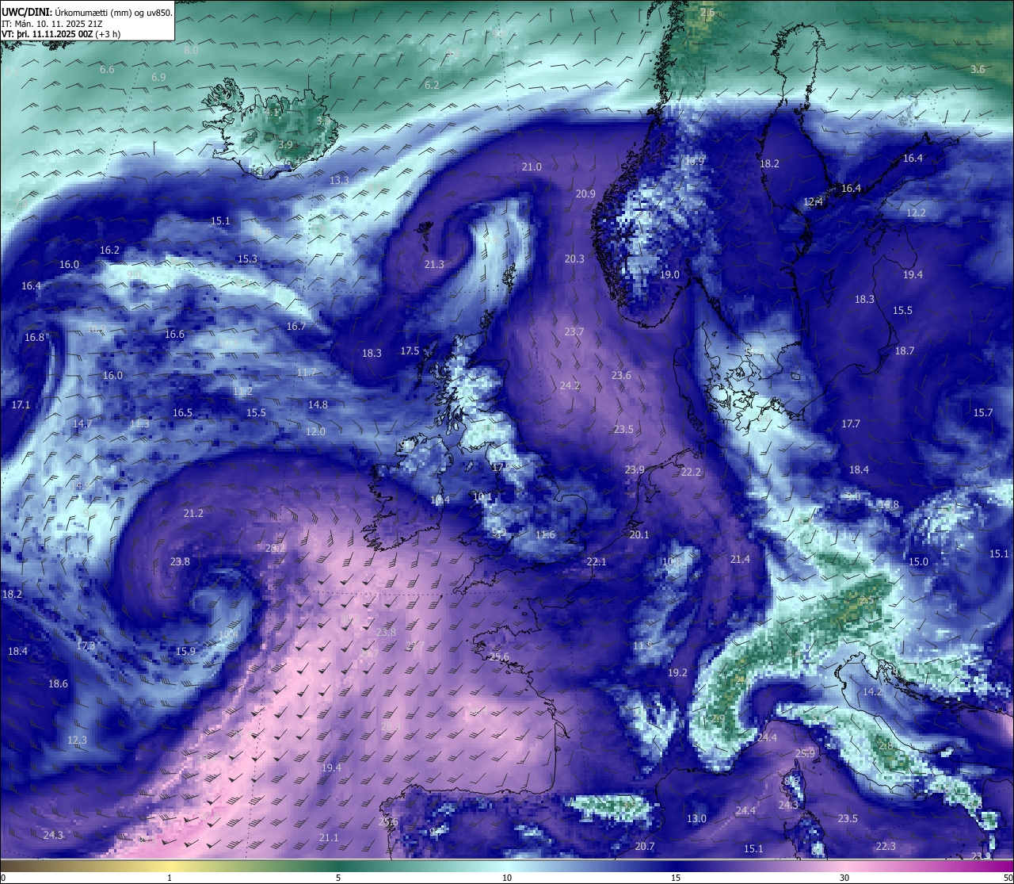
Task: Click the 16.7 value in the Atlantic
Action: tap(295, 327)
